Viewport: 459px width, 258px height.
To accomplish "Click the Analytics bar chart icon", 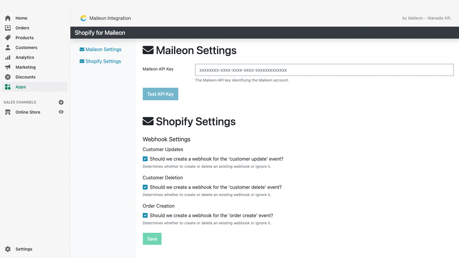I will (x=8, y=57).
